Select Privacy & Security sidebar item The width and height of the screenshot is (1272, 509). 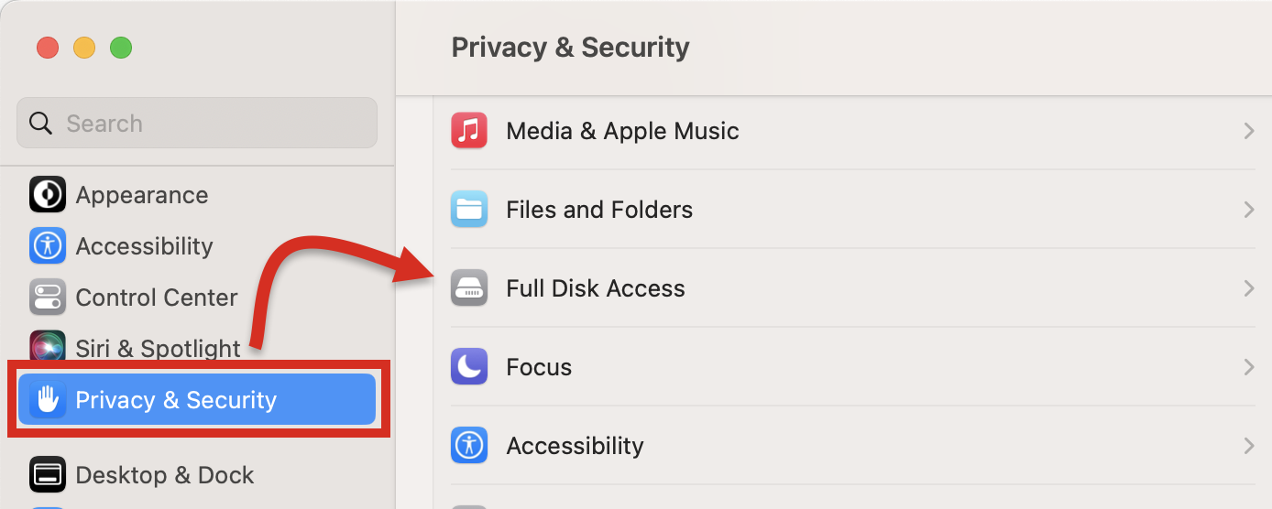point(197,399)
